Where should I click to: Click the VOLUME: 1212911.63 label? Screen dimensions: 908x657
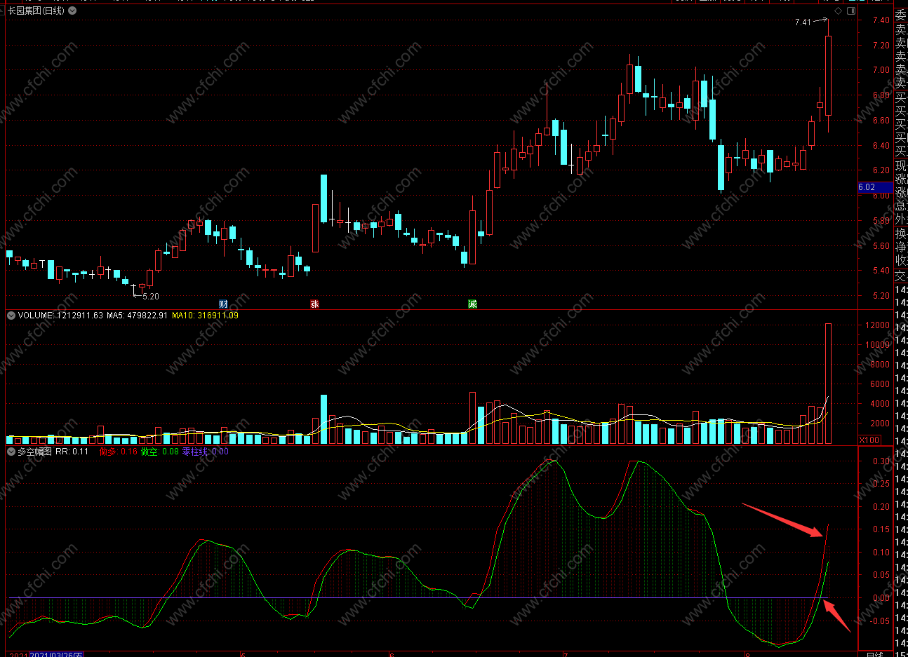click(60, 316)
